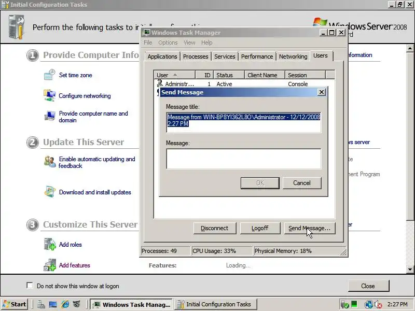Screen dimensions: 415x311
Task: Click the ID column header
Action: point(204,75)
